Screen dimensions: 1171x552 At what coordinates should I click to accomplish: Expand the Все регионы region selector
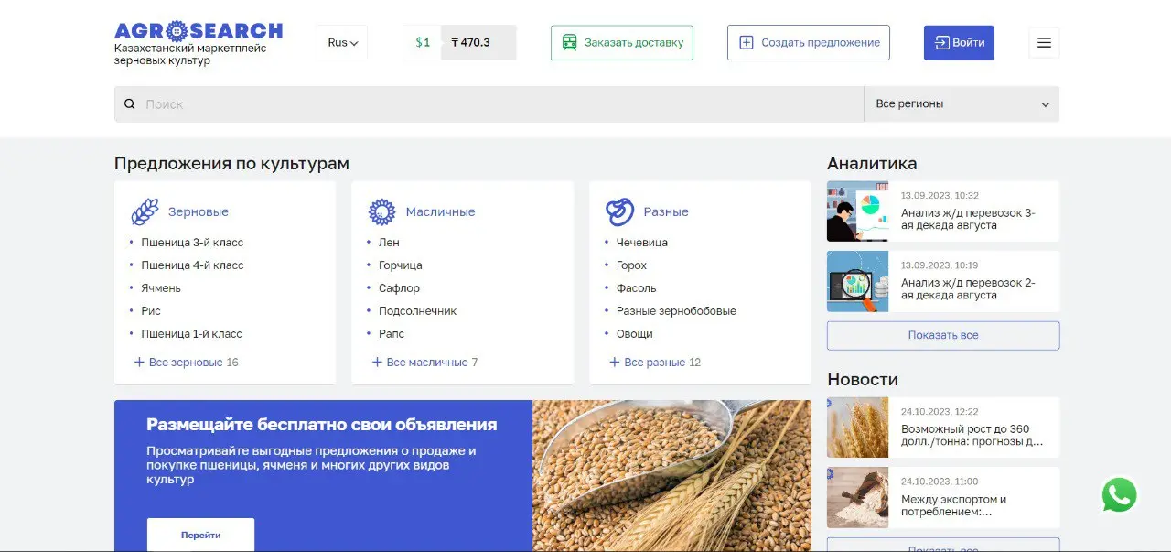961,103
